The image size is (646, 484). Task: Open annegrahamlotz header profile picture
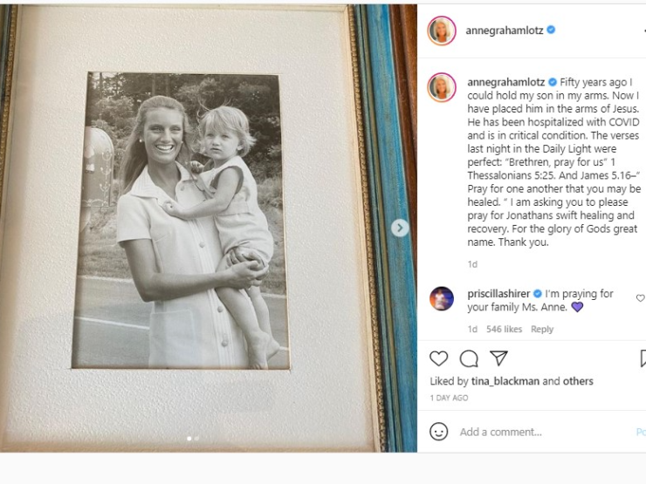(442, 31)
